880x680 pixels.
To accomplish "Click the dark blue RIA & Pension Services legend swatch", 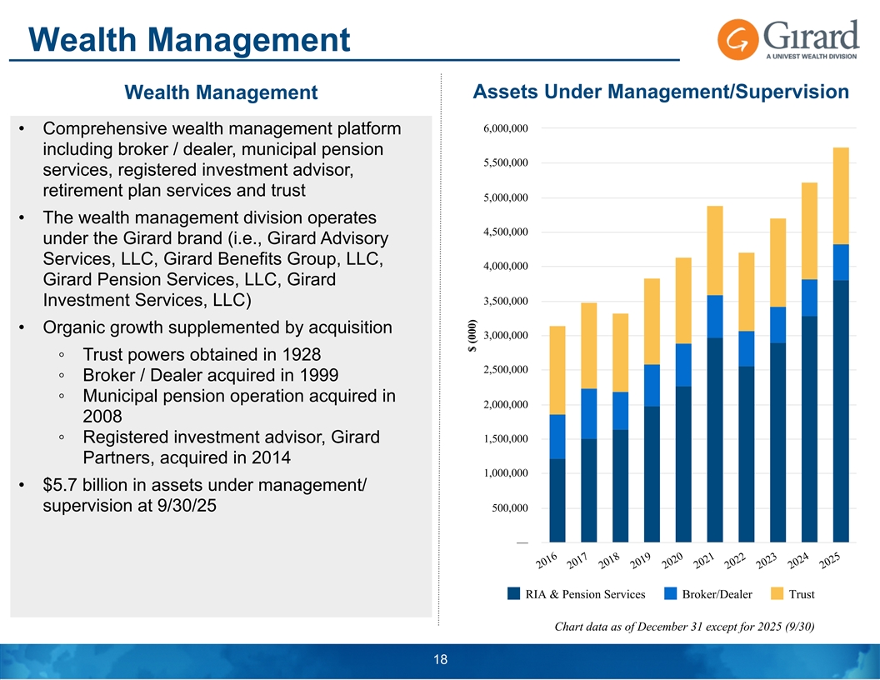I will click(x=514, y=594).
